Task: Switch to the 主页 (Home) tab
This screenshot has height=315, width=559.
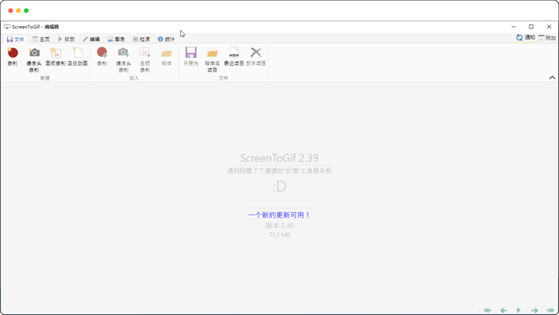Action: tap(41, 39)
